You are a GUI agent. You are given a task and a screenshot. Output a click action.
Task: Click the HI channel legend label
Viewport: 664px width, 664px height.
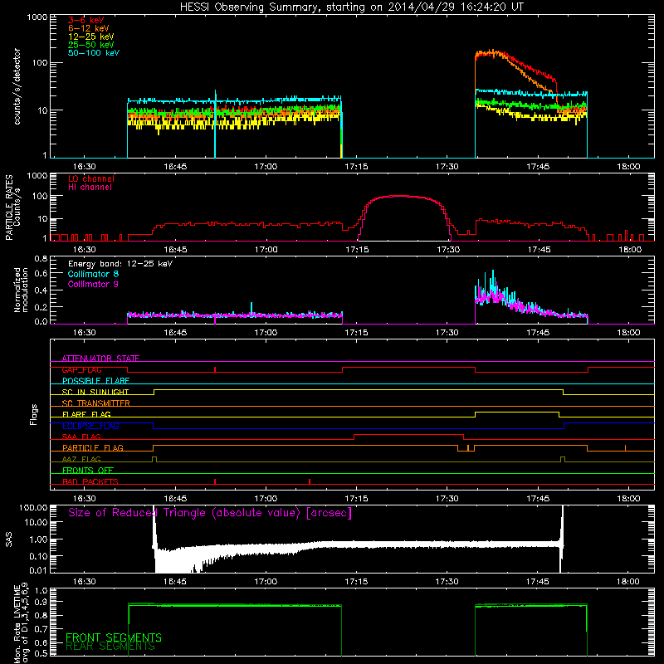(90, 188)
